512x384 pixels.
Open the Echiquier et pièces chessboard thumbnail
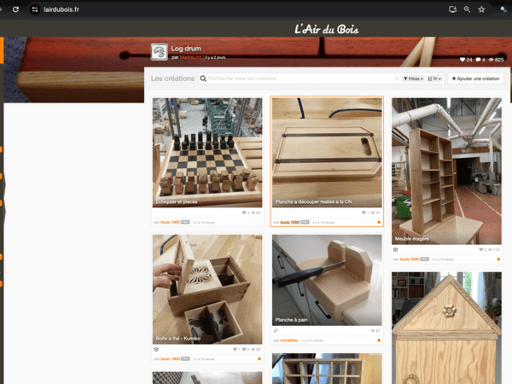207,152
